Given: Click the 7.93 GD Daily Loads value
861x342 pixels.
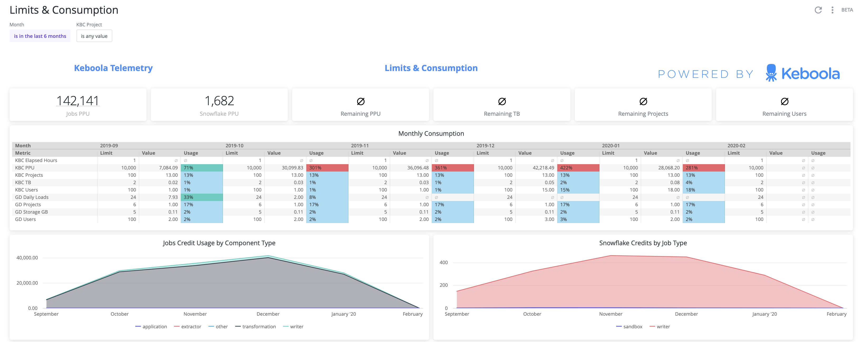Looking at the screenshot, I should click(x=173, y=197).
